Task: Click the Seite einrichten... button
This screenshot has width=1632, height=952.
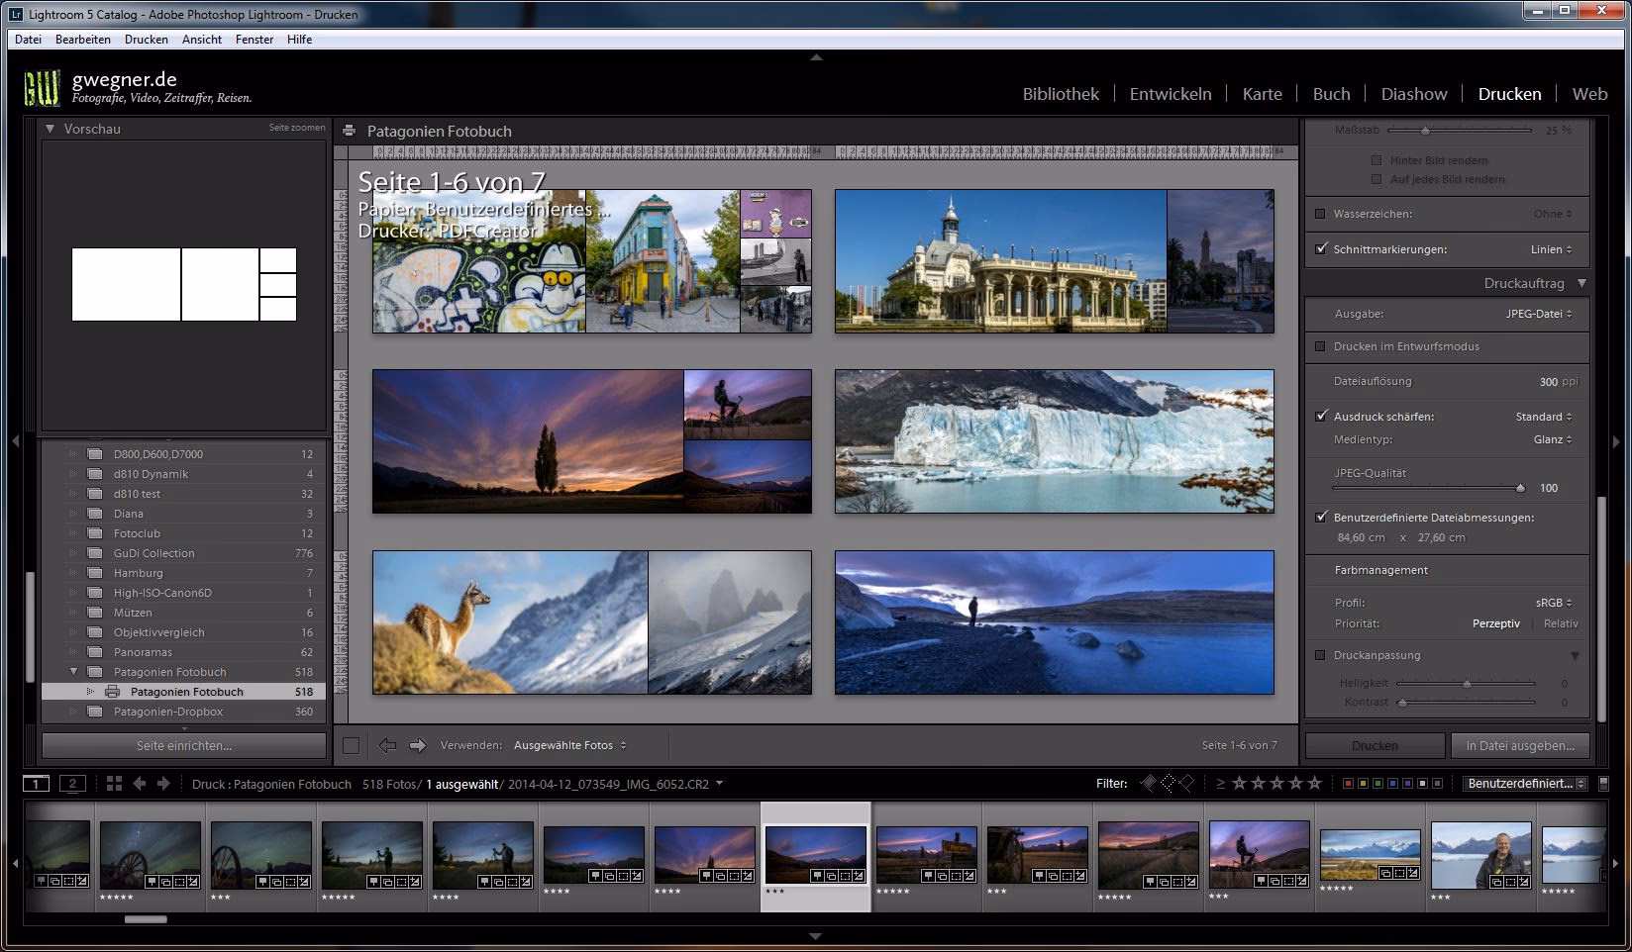Action: pyautogui.click(x=184, y=745)
